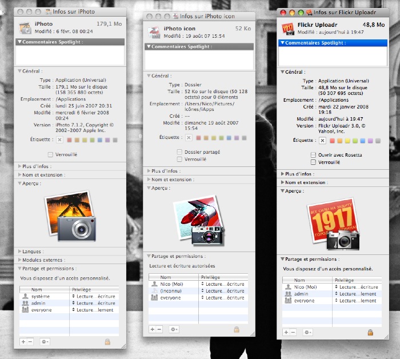Apply the blue label in the iPhoto window
Screen dimensions: 400x359
100,140
